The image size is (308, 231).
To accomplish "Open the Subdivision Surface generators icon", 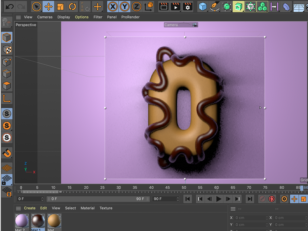I will 227,7.
